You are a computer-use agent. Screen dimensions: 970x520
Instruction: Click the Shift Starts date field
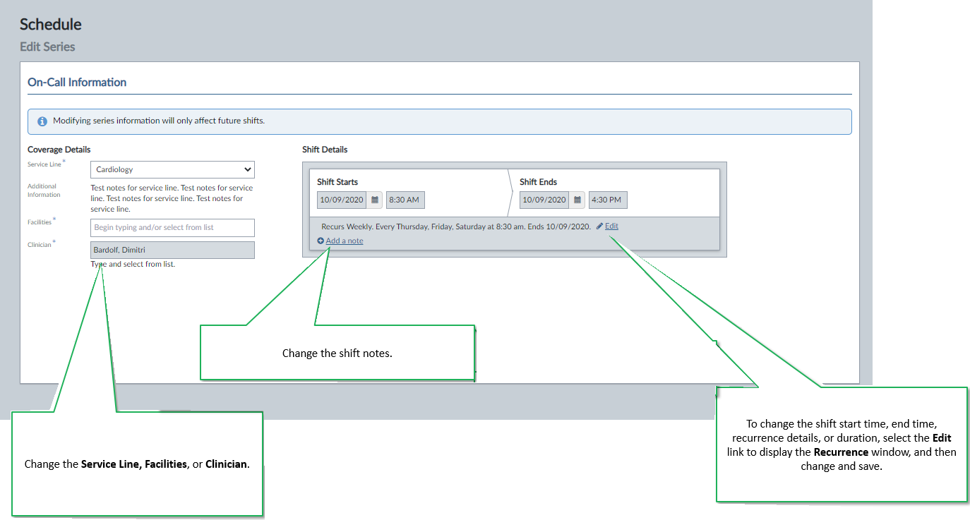342,200
